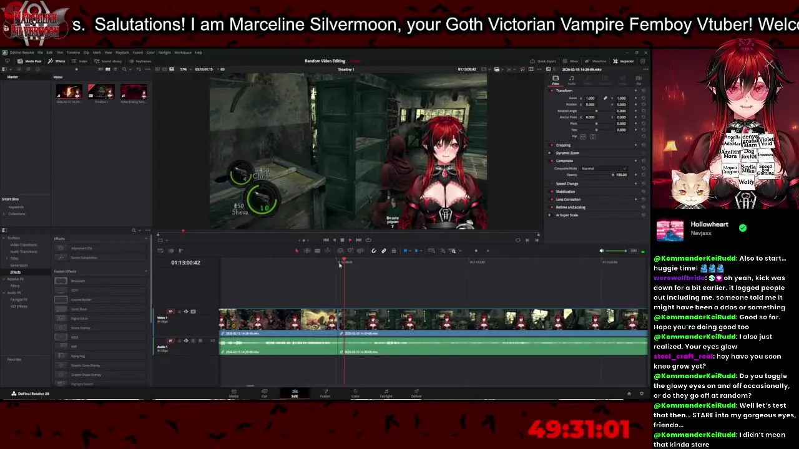Open the Playback menu
Viewport: 799px width, 449px height.
click(122, 52)
